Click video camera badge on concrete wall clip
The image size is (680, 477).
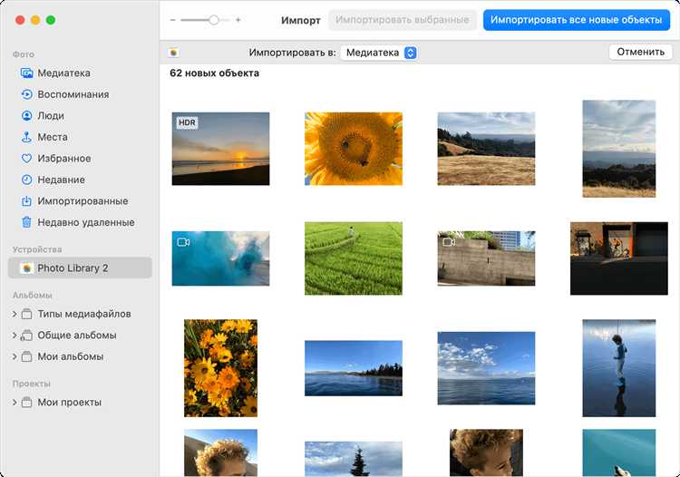click(449, 242)
